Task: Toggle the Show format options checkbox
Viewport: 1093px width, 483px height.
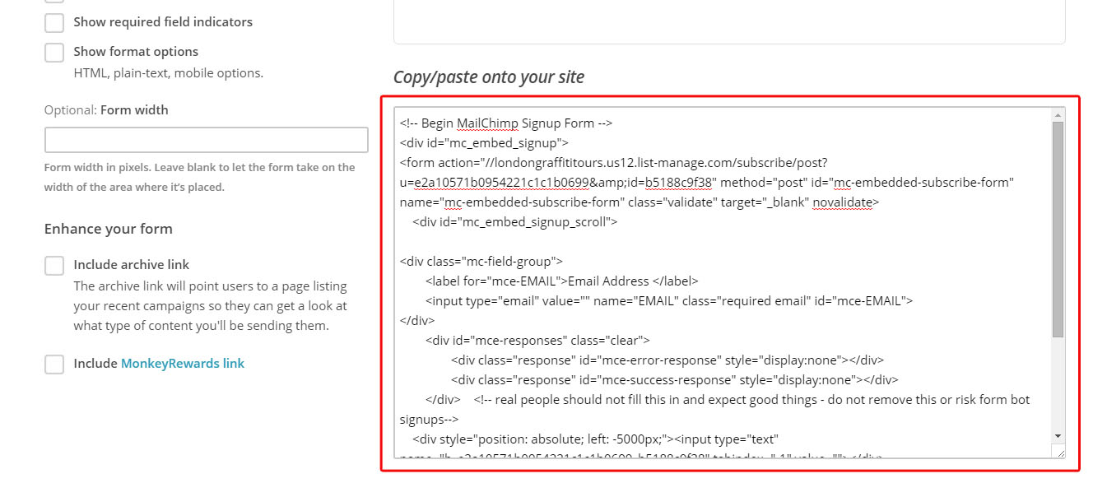Action: click(x=54, y=52)
